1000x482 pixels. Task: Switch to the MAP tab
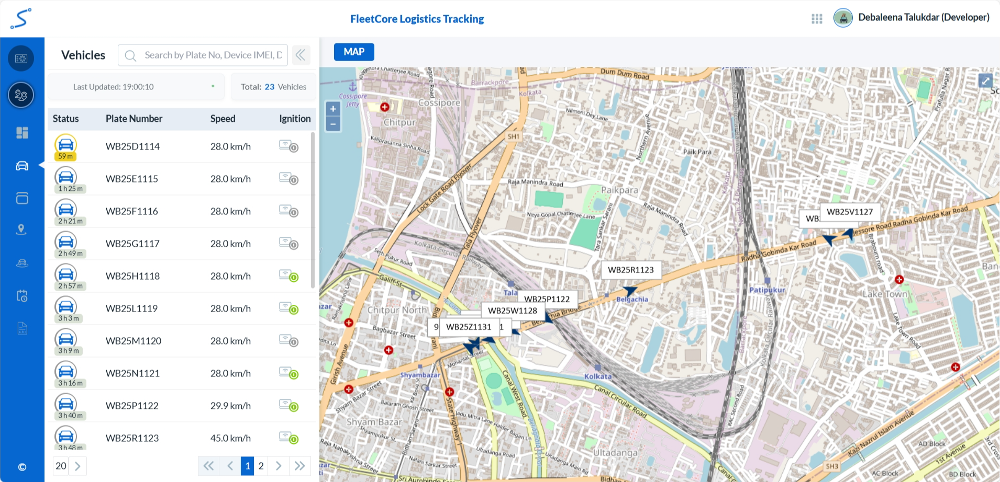(x=354, y=52)
